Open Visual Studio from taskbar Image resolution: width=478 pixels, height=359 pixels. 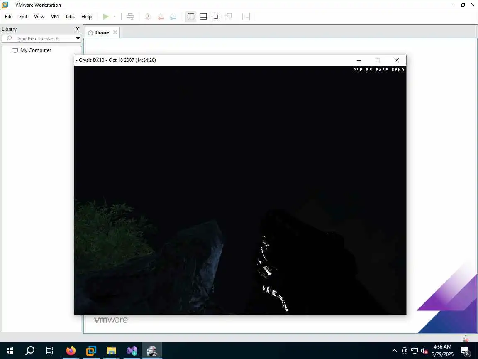[x=132, y=350]
